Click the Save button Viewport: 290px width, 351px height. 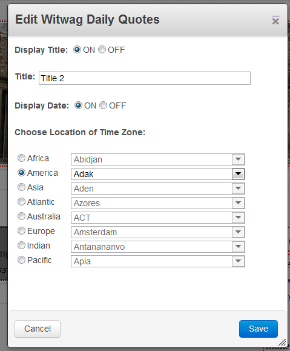coord(259,329)
